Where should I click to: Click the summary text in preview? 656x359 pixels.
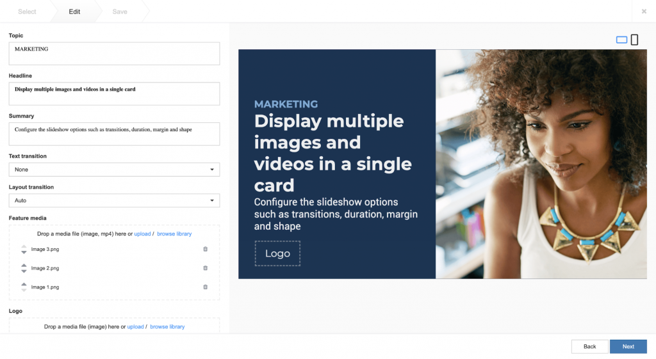coord(336,214)
